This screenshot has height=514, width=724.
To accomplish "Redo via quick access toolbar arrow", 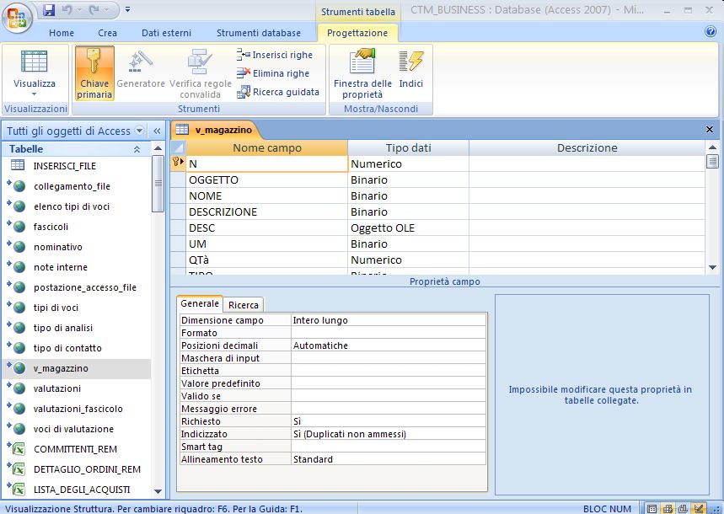I will click(94, 10).
